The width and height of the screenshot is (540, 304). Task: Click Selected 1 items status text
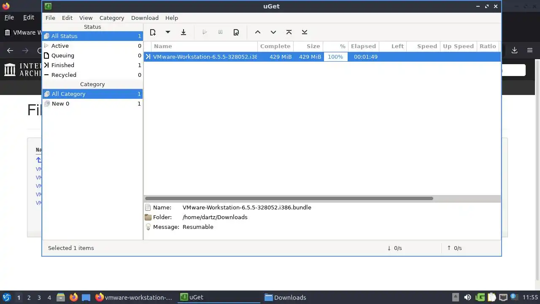(71, 248)
